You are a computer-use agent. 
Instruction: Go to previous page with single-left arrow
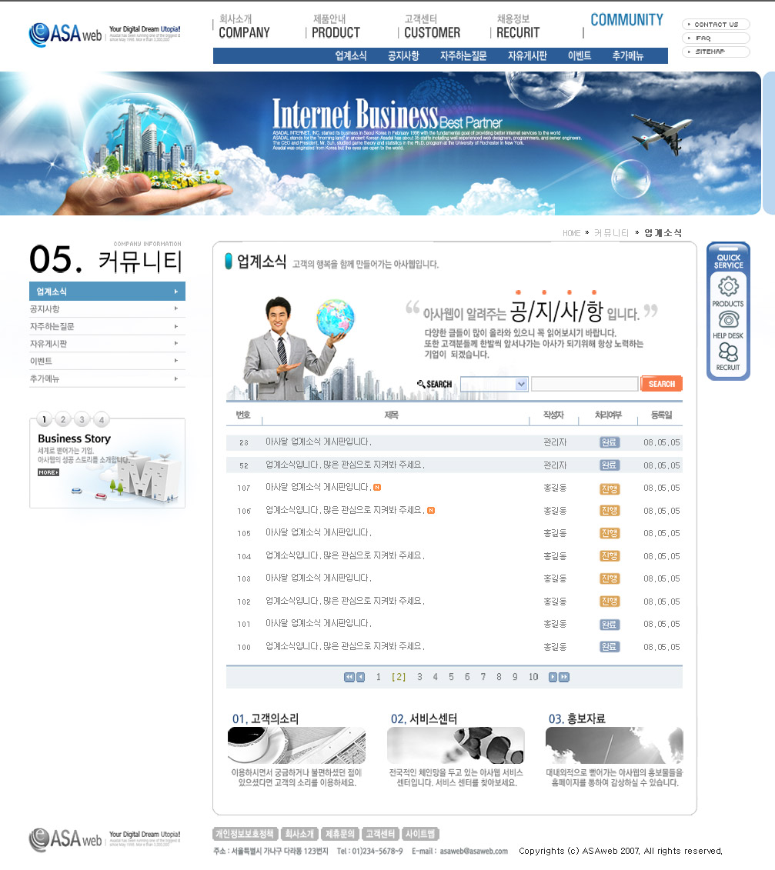click(x=360, y=677)
